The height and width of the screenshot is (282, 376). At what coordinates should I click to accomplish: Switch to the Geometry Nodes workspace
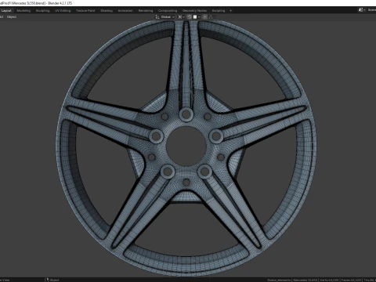tap(194, 11)
